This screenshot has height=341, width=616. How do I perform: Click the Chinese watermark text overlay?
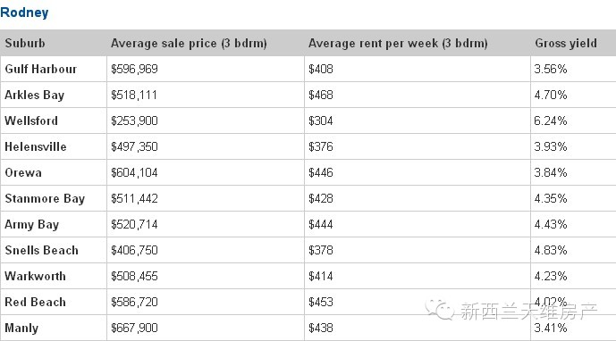528,312
